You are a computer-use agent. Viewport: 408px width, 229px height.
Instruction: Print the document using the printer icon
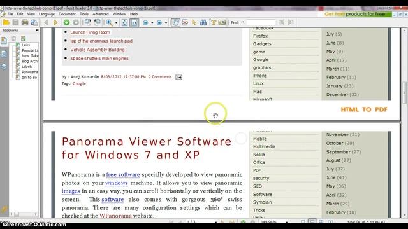(x=25, y=23)
